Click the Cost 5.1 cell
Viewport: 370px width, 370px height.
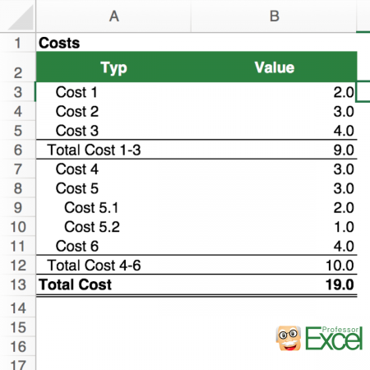[113, 207]
